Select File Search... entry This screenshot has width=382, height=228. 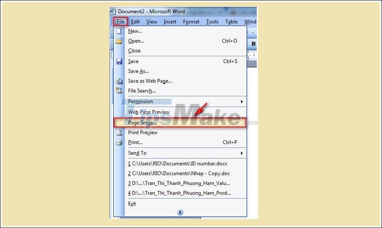point(180,91)
